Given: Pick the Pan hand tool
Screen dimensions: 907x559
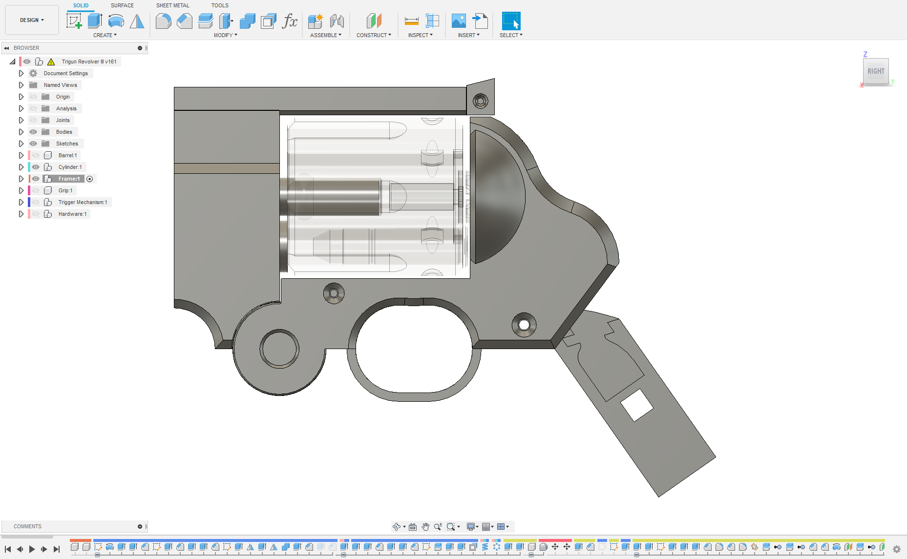Looking at the screenshot, I should pyautogui.click(x=425, y=526).
